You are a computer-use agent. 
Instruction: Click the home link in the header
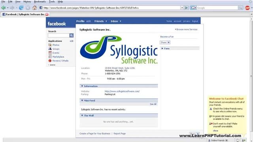(x=169, y=21)
